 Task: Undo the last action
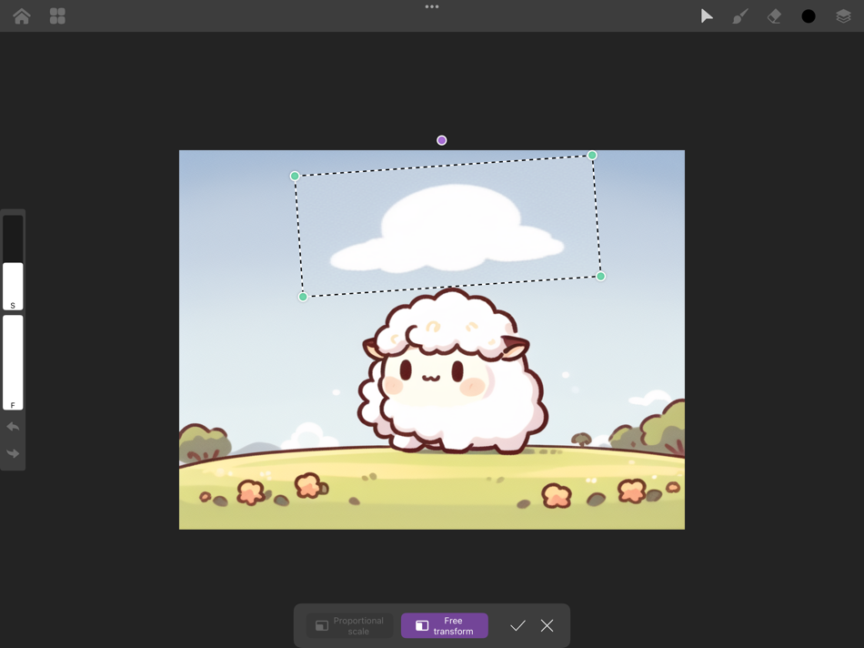pyautogui.click(x=13, y=426)
